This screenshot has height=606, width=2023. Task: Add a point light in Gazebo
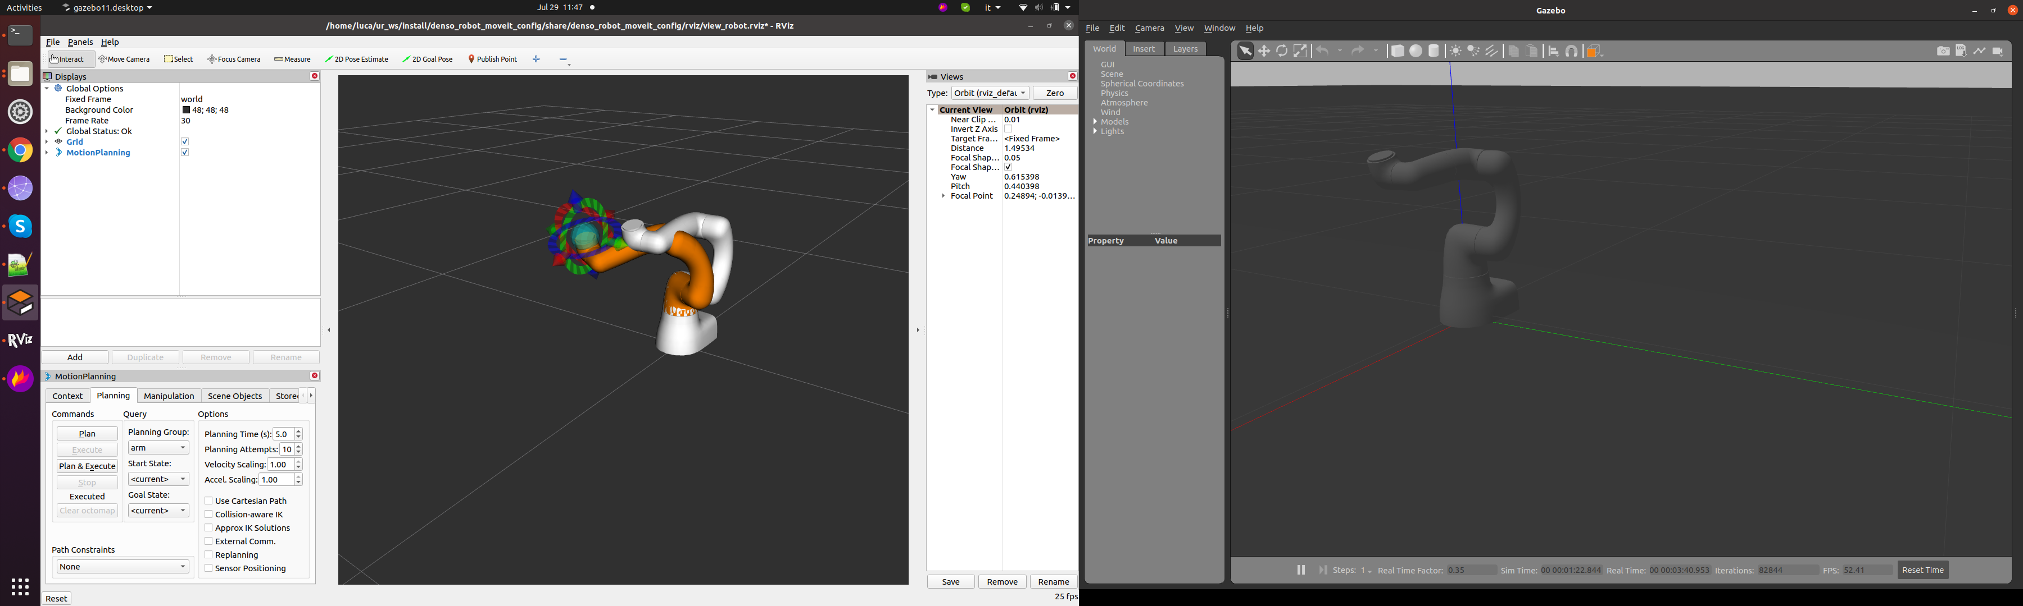[x=1455, y=51]
